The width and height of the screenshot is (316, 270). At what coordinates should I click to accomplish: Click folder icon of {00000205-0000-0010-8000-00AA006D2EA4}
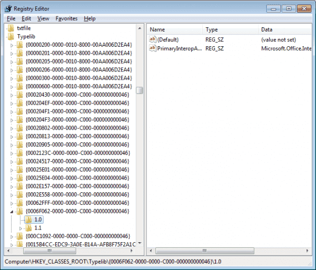click(20, 61)
